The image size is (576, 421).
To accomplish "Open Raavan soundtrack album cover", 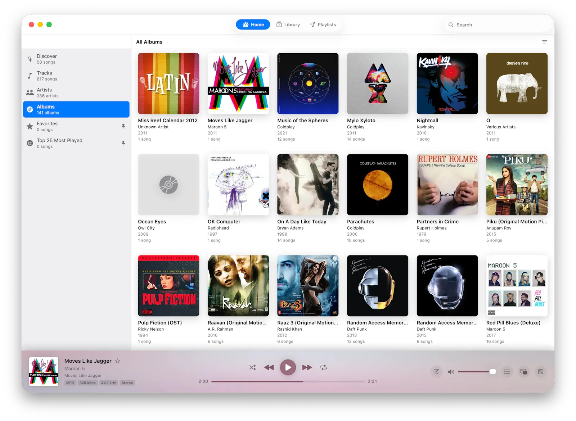I will click(238, 286).
